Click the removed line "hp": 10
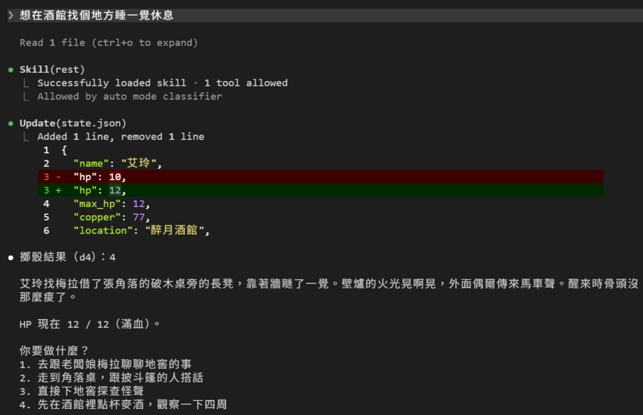Screen dimensions: 643x415 (321, 177)
